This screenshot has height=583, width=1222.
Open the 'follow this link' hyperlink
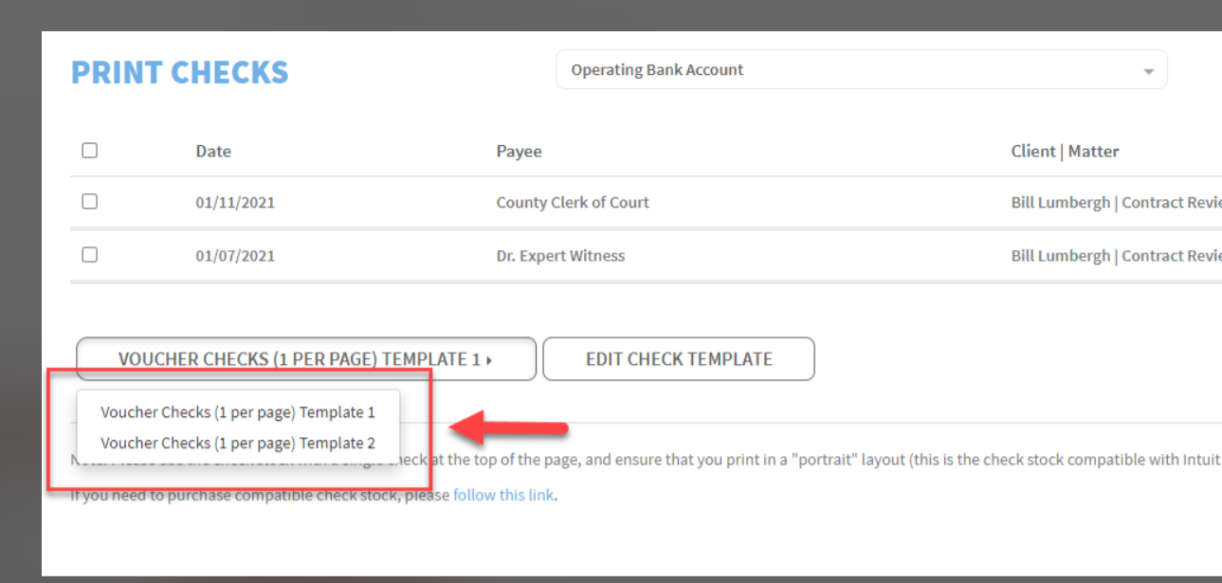pos(503,495)
